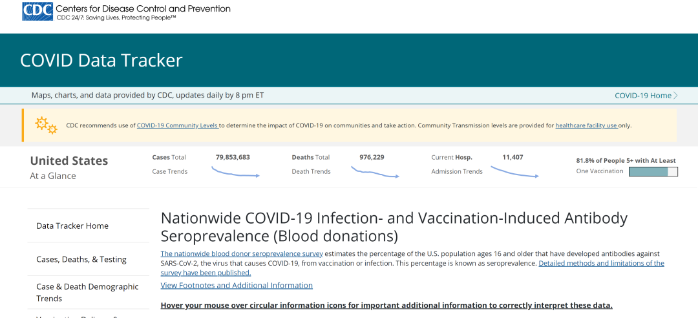
Task: Open the nationwide blood donor seroprevalence survey link
Action: pyautogui.click(x=242, y=253)
